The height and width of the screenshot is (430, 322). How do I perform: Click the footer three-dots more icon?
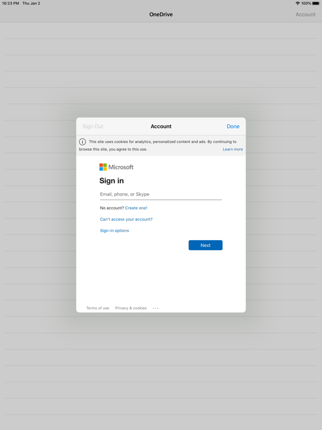pyautogui.click(x=155, y=309)
